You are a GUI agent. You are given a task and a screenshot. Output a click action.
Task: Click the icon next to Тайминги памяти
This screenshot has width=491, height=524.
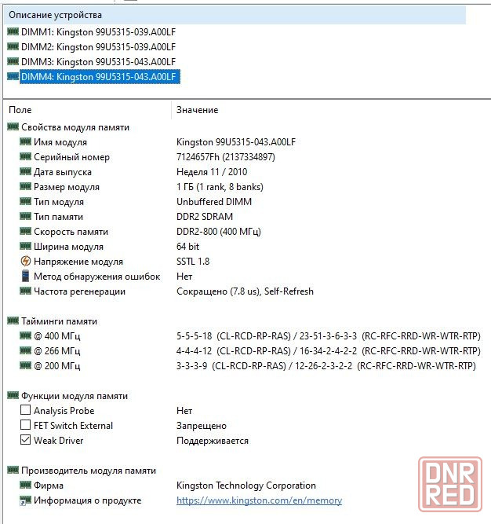[13, 321]
